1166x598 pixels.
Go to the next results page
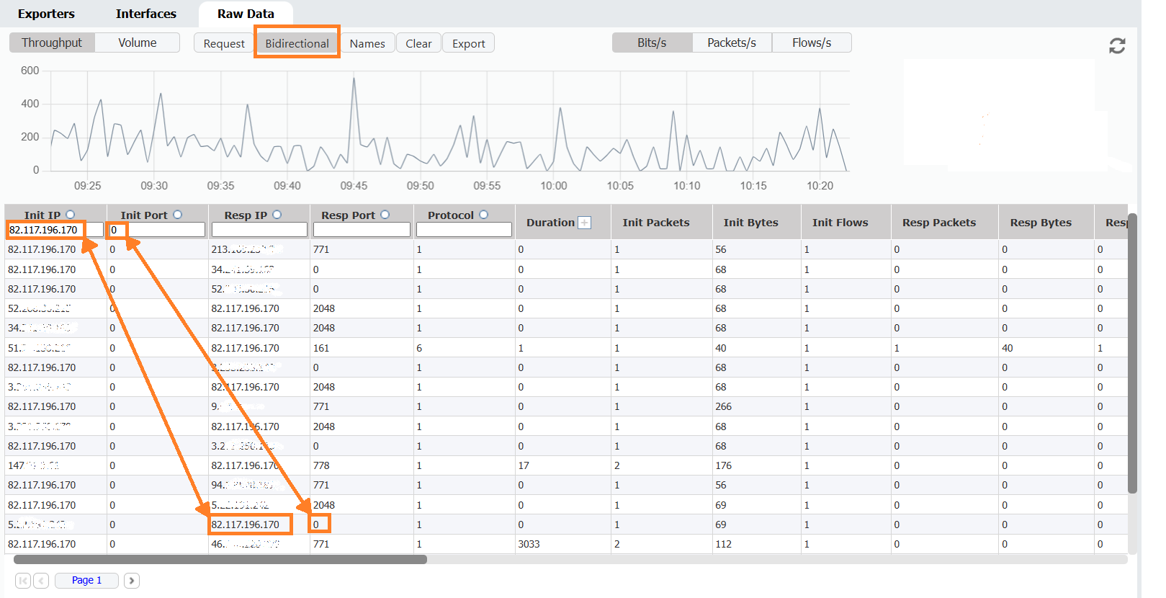(x=131, y=580)
